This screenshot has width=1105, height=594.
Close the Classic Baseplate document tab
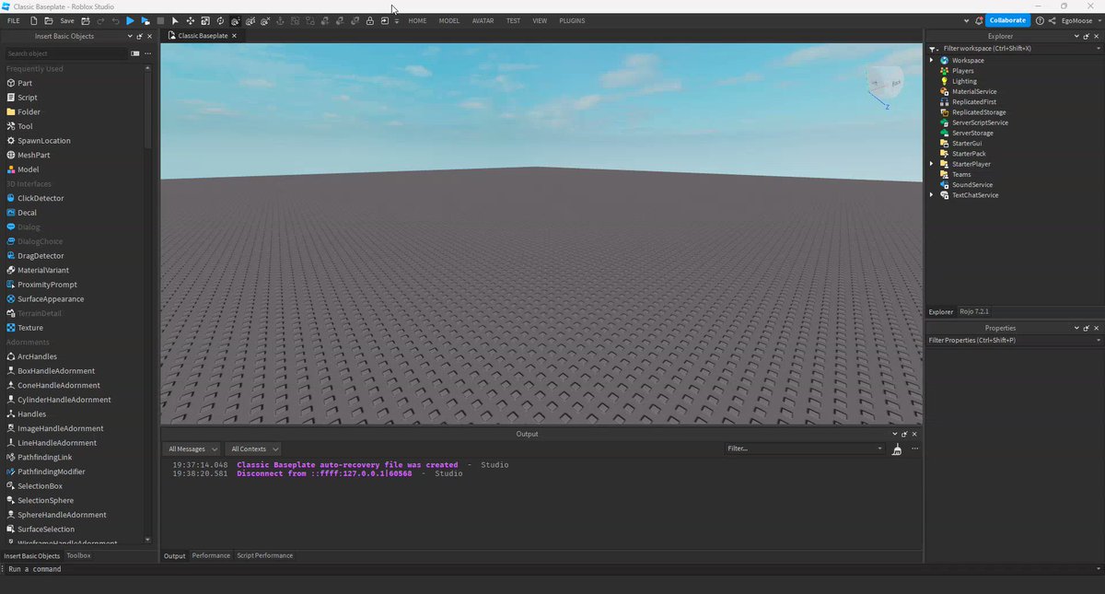point(234,36)
